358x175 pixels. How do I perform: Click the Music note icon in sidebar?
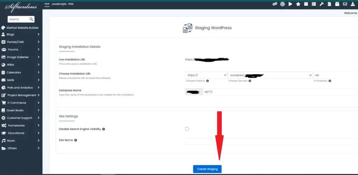click(x=3, y=140)
